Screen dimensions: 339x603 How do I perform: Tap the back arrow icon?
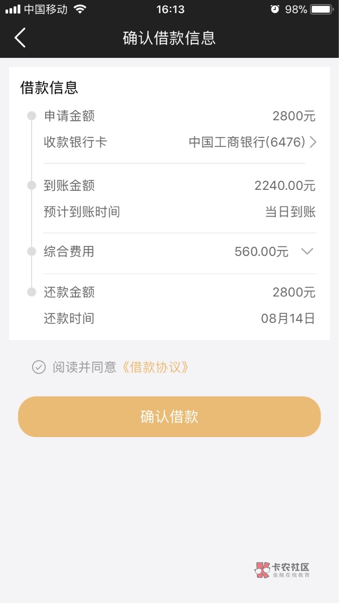(x=20, y=38)
